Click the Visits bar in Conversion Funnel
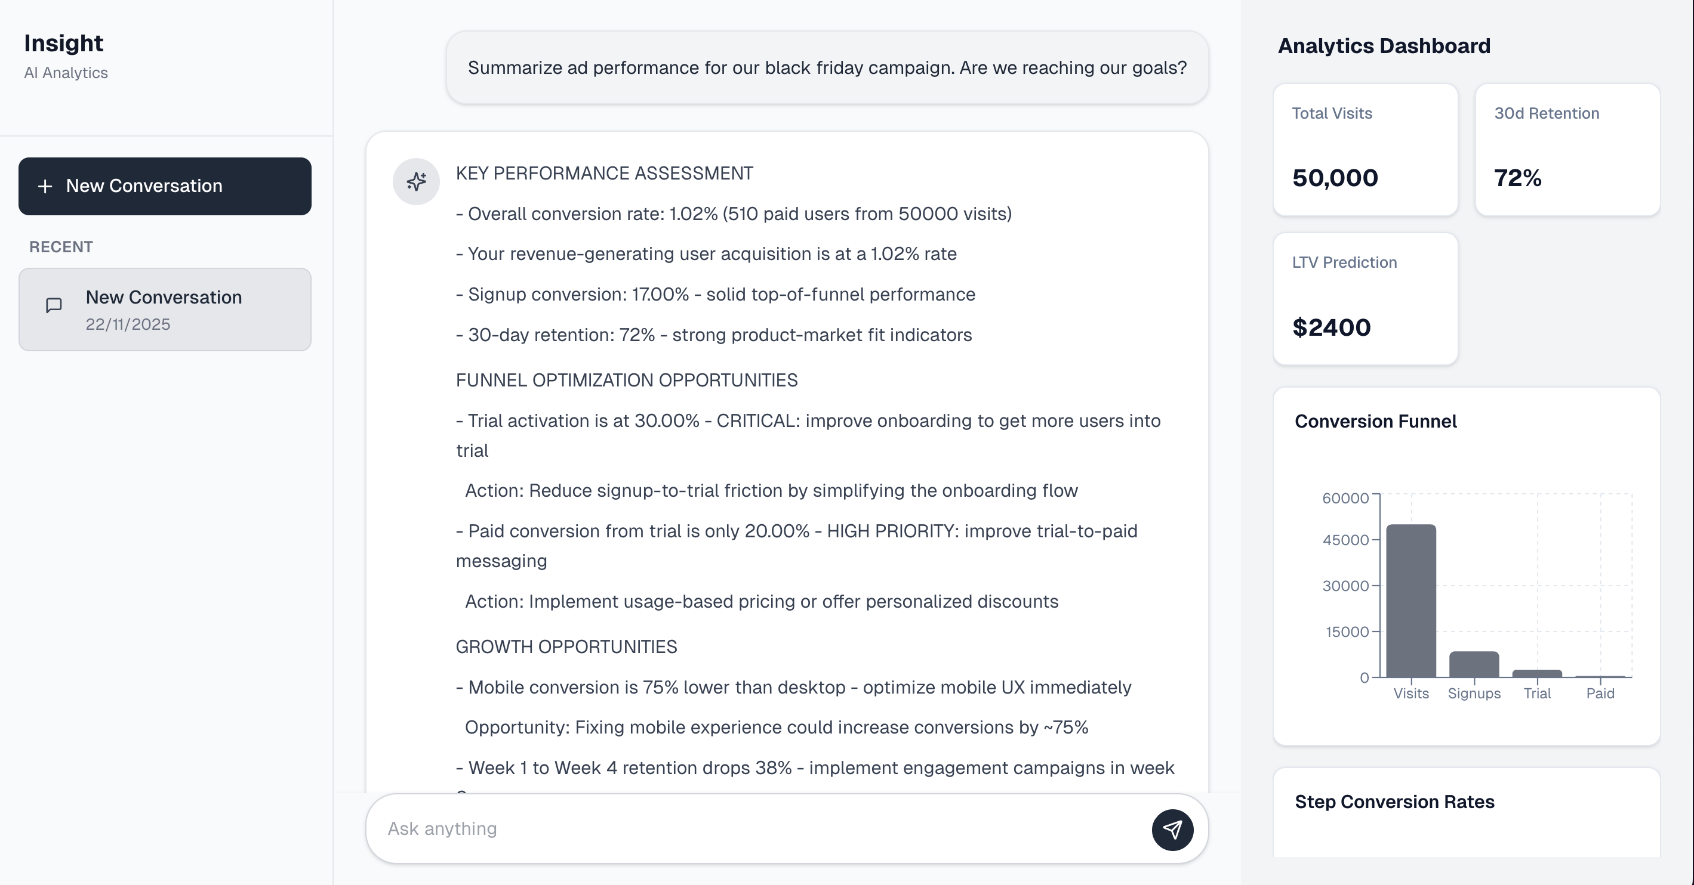Screen dimensions: 1694x885 point(1410,601)
